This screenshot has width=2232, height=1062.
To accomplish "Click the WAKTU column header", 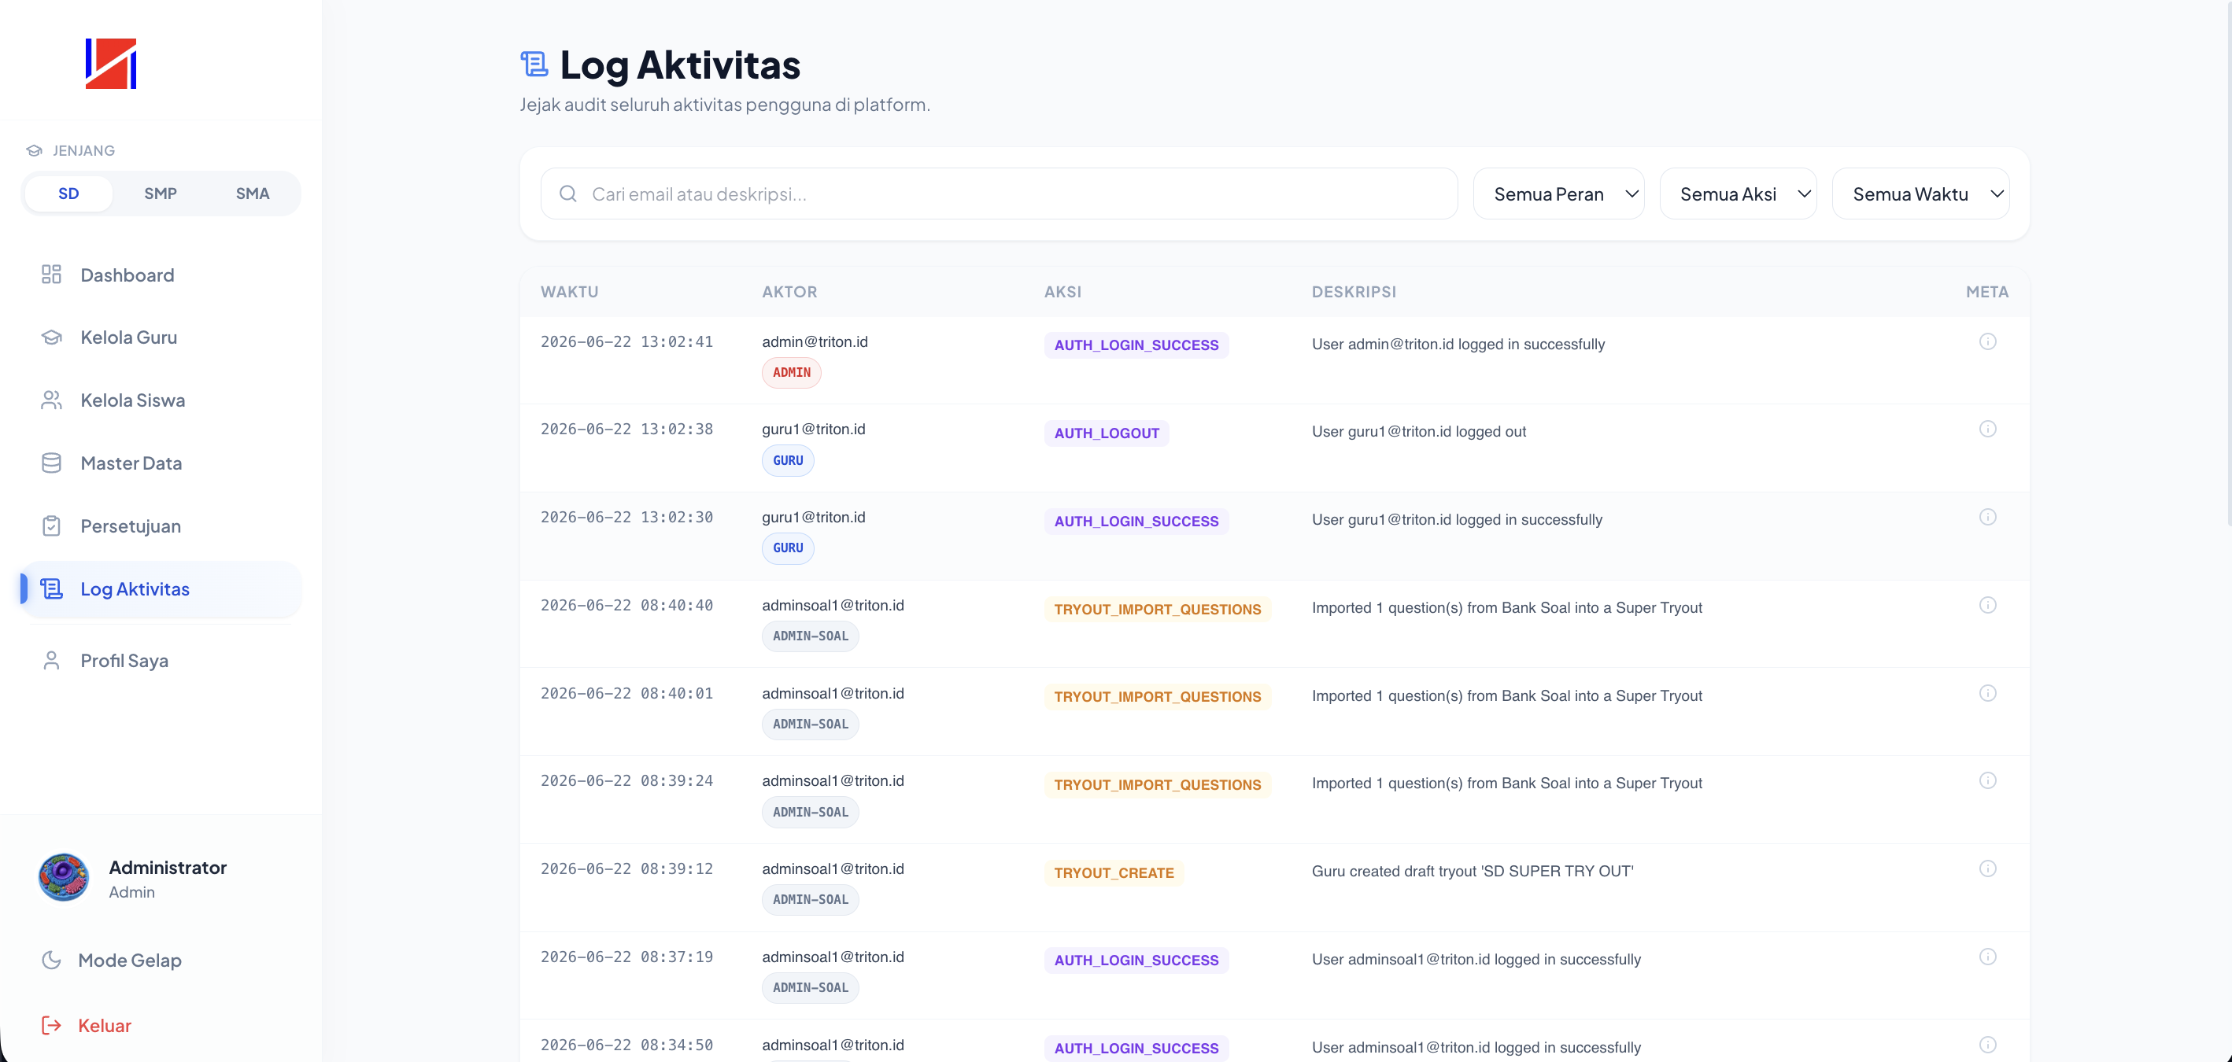I will pyautogui.click(x=569, y=292).
